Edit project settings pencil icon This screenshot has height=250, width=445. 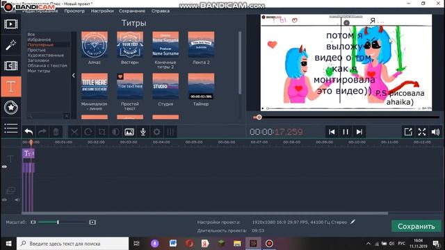click(x=353, y=222)
